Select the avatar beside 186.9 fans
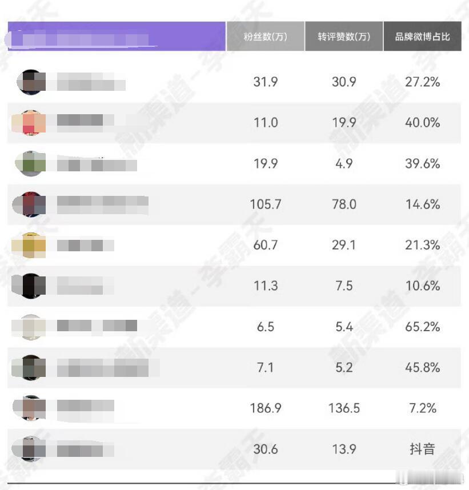Screen dimensions: 469x490 pyautogui.click(x=30, y=408)
